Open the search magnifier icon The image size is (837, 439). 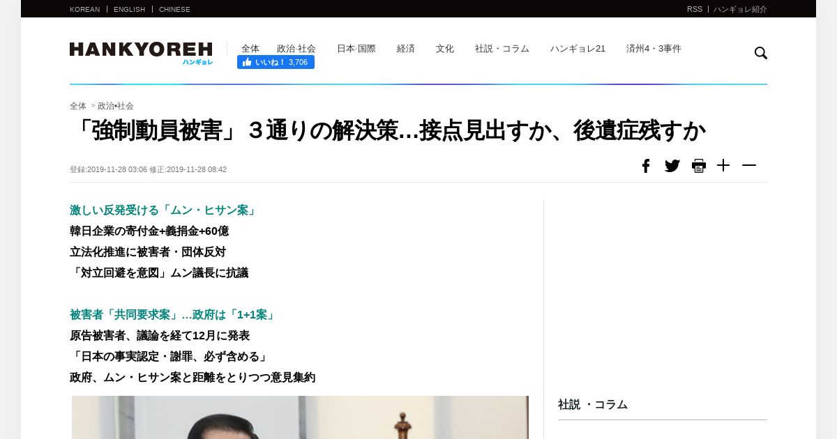tap(761, 53)
